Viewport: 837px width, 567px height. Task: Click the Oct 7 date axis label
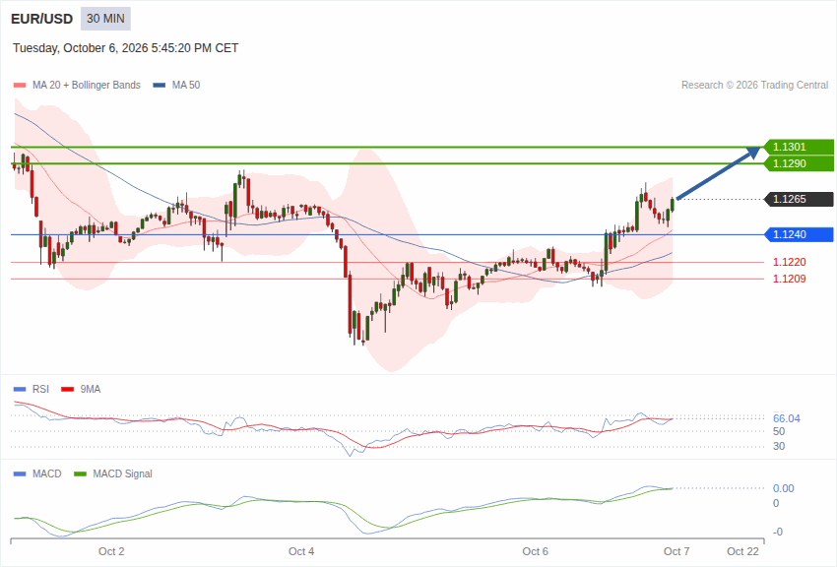(x=676, y=551)
